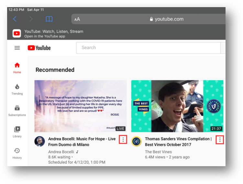This screenshot has height=184, width=243.
Task: Open Thomas Sanders Vines Compilation title
Action: (x=178, y=142)
